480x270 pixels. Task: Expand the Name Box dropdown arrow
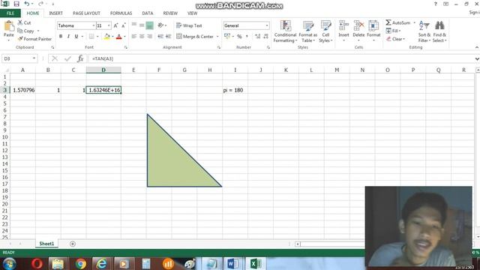click(34, 58)
